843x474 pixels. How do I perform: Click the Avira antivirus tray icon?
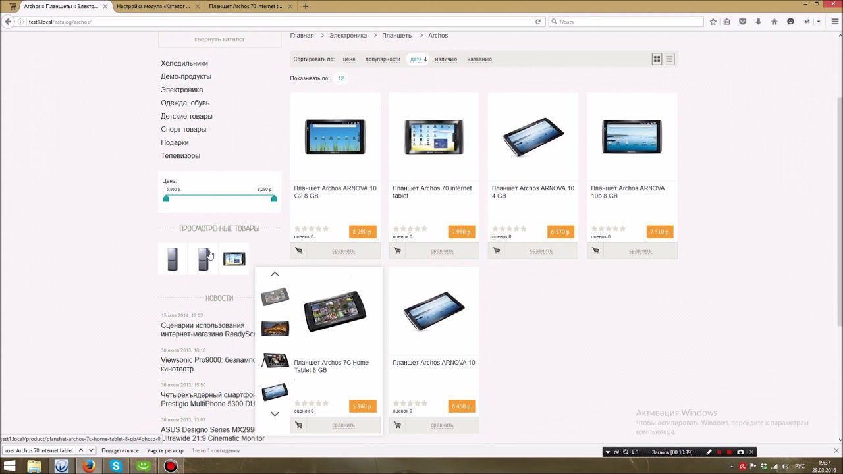coord(743,467)
